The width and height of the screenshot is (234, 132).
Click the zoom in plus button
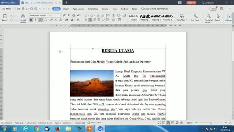[x=226, y=123]
